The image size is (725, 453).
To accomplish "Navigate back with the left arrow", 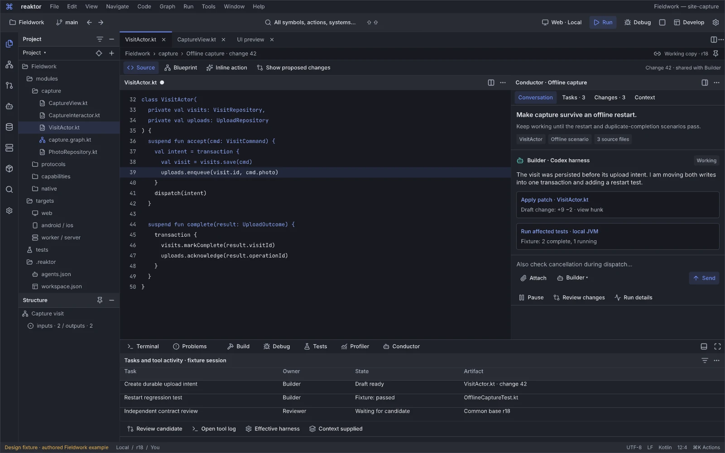I will (89, 22).
